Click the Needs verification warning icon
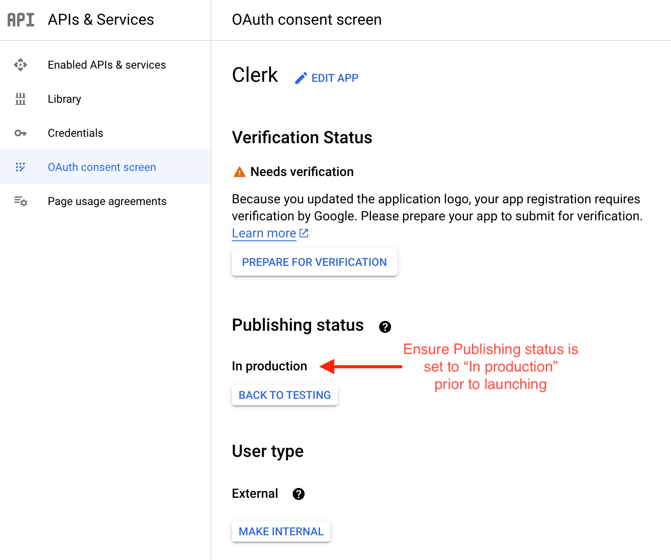The width and height of the screenshot is (671, 560). 239,171
